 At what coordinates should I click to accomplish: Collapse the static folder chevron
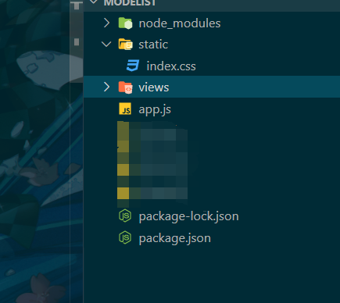click(x=106, y=44)
